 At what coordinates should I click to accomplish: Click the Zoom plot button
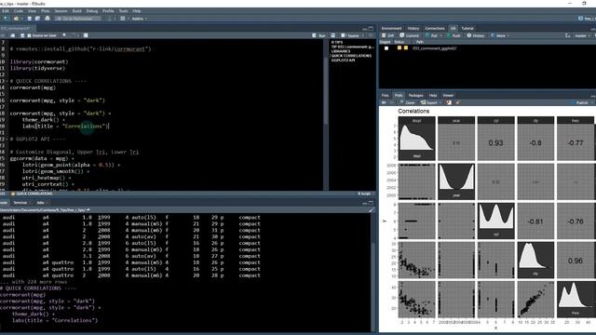[407, 102]
